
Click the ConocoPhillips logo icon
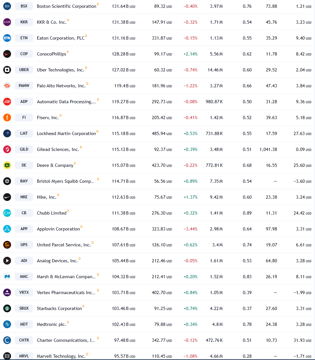[7, 54]
